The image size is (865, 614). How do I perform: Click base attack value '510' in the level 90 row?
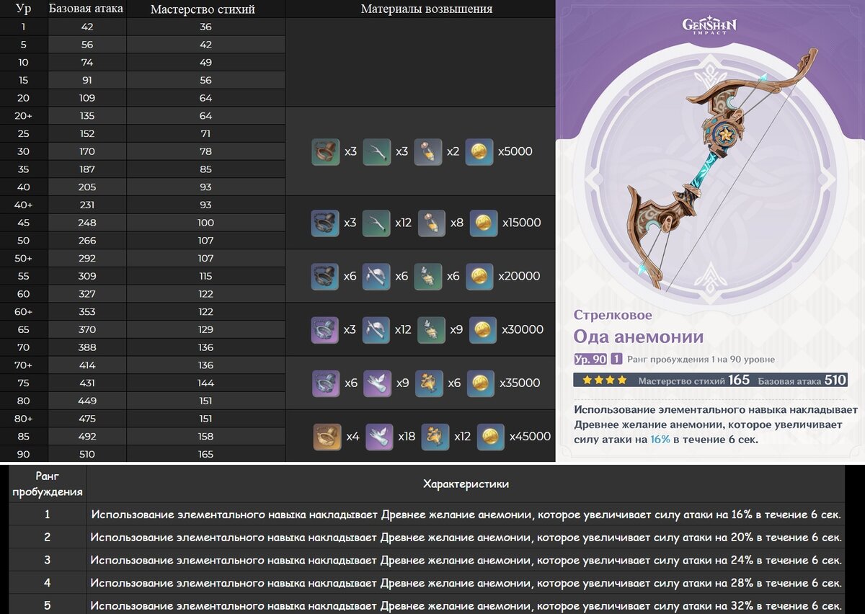pyautogui.click(x=87, y=454)
